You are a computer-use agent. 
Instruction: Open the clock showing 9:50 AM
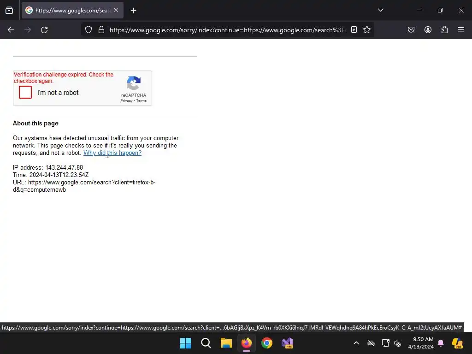pos(421,343)
